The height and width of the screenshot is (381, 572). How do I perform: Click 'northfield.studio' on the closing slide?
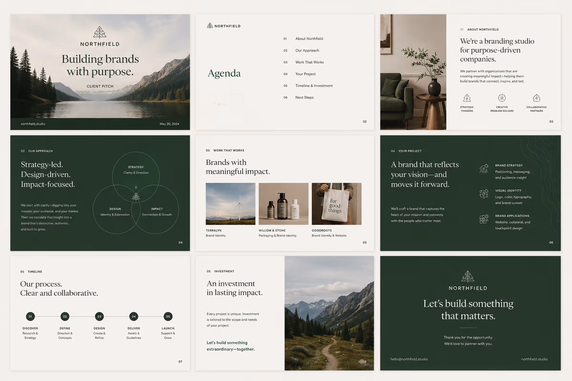pos(534,359)
